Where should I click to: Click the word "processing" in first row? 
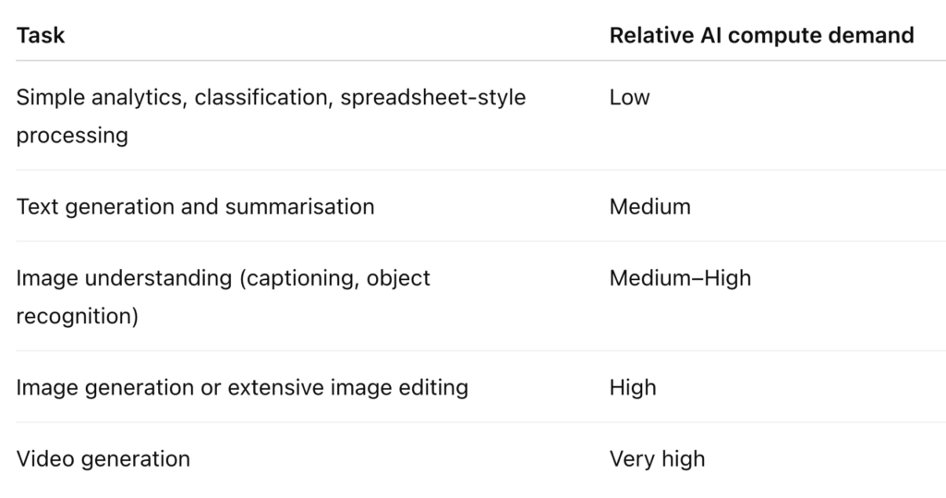pos(72,135)
